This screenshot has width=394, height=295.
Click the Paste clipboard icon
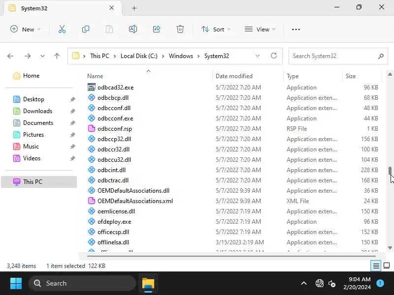tap(109, 29)
